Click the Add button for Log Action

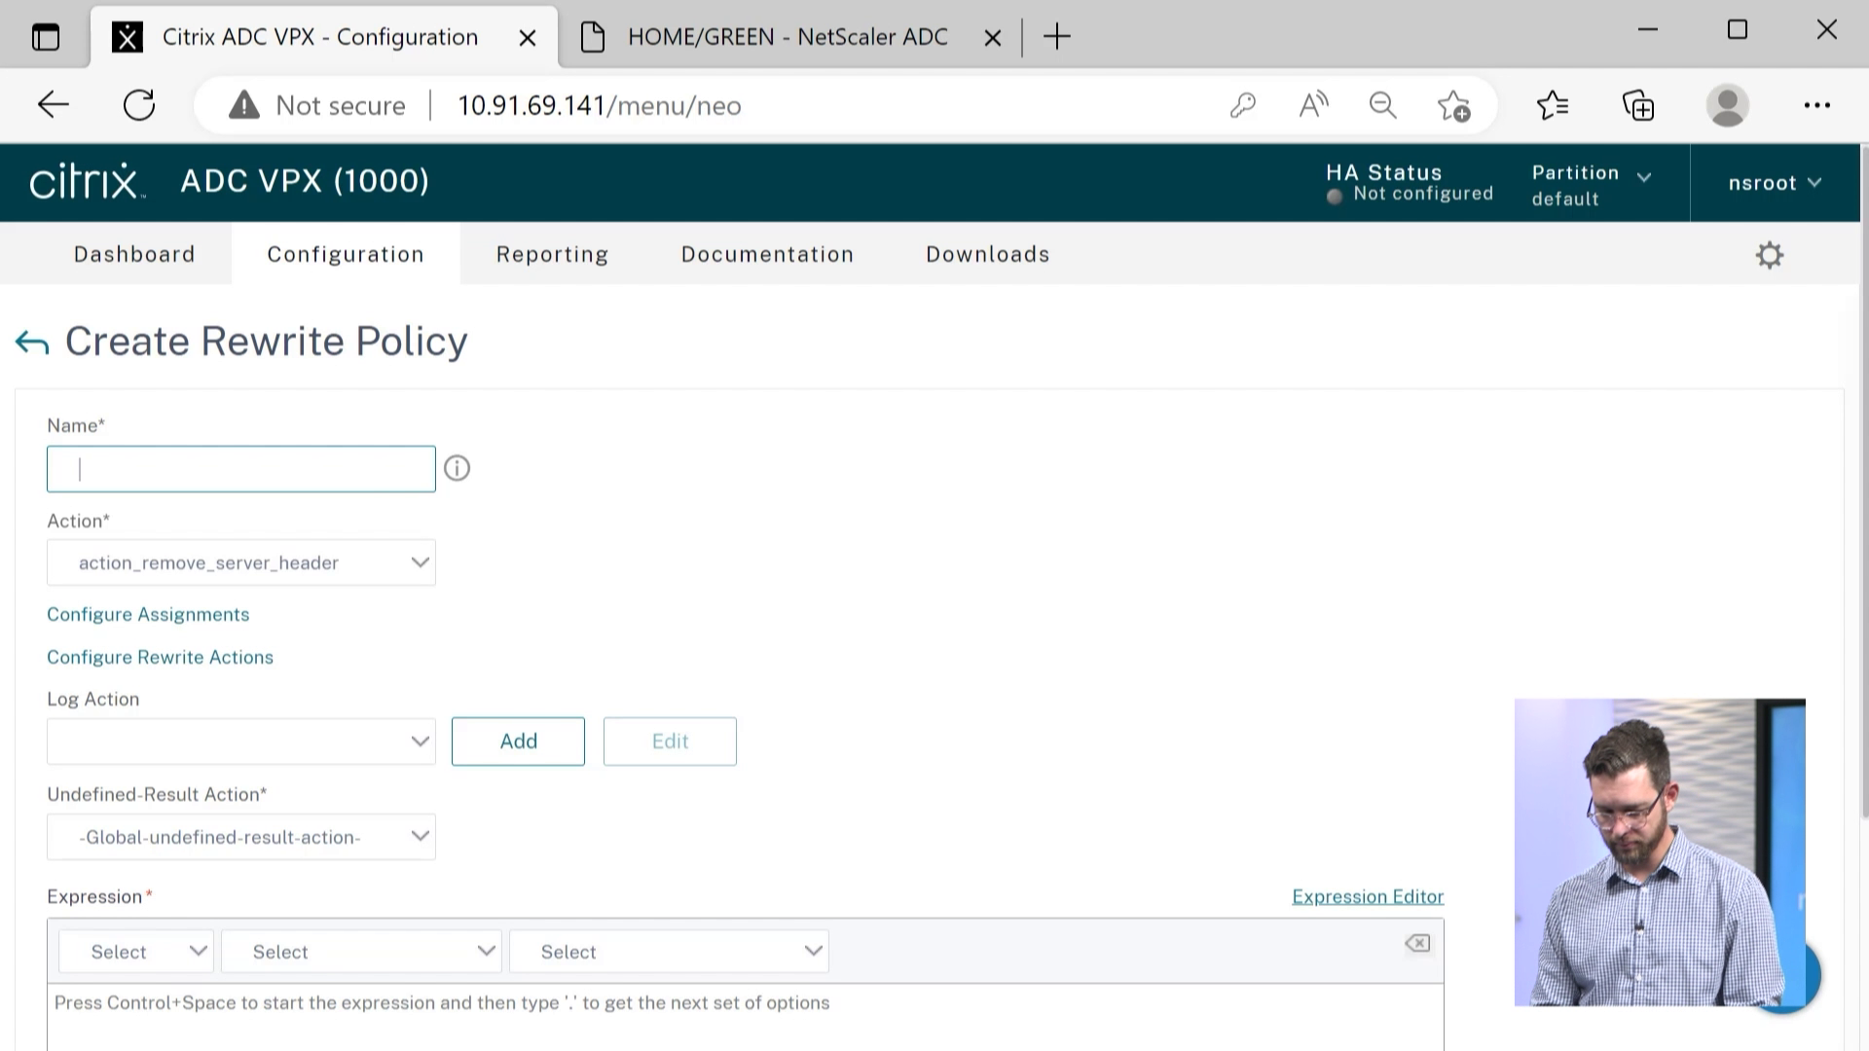click(x=518, y=742)
